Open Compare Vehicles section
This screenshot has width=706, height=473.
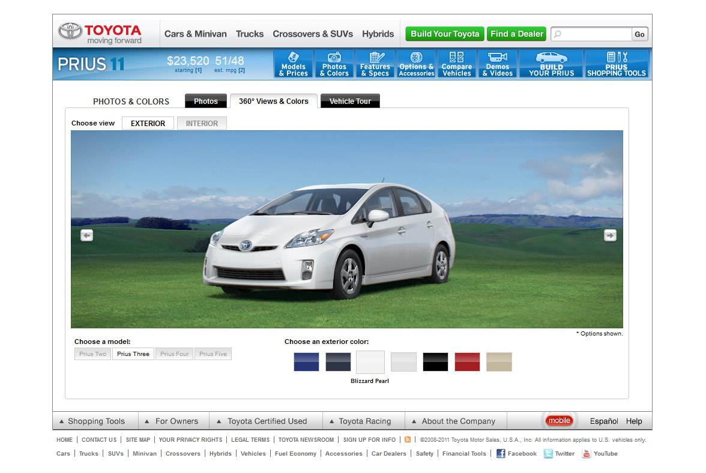[456, 64]
